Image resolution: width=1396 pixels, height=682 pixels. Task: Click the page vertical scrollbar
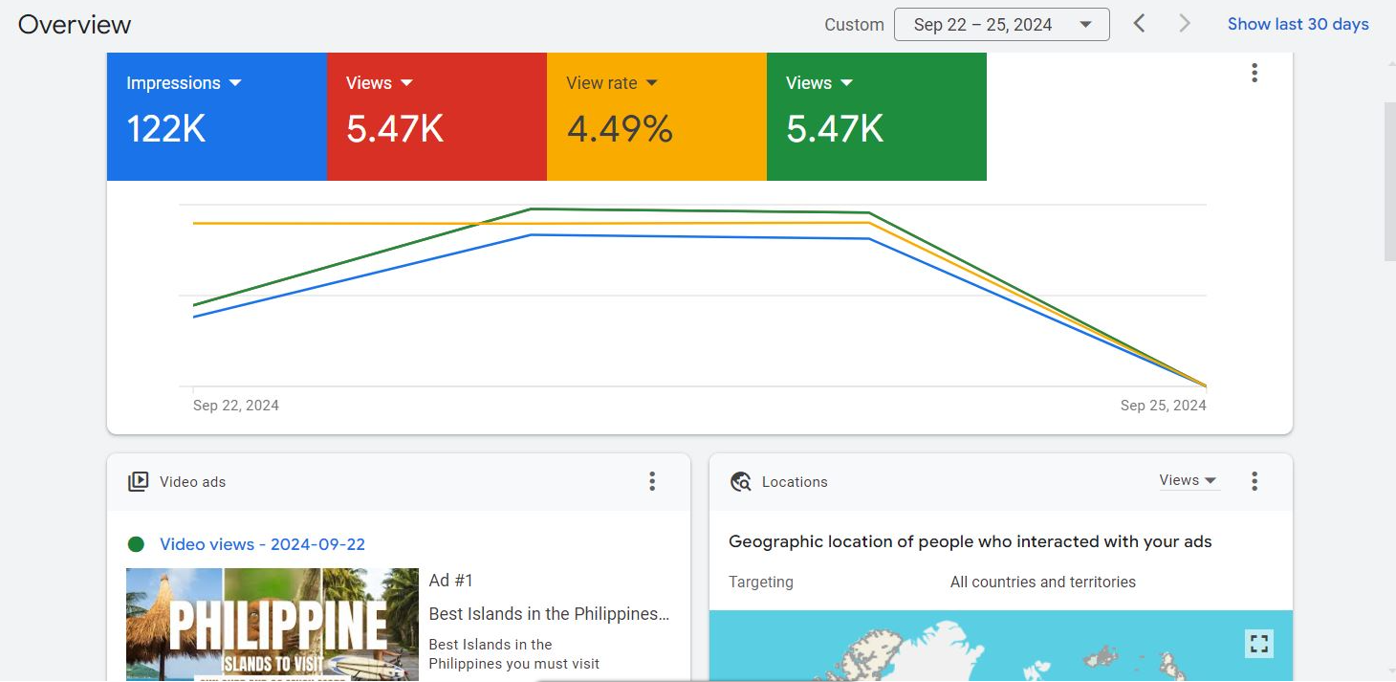click(1389, 182)
